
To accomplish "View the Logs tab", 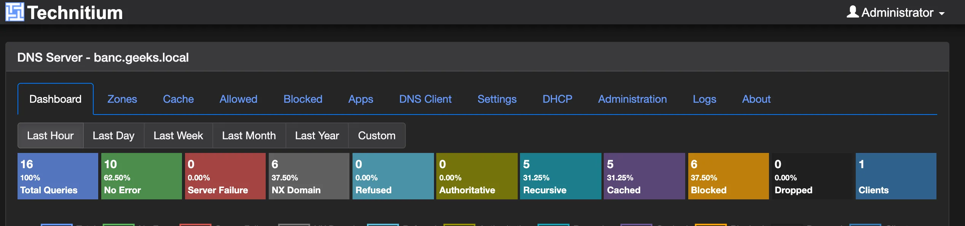I will 704,99.
